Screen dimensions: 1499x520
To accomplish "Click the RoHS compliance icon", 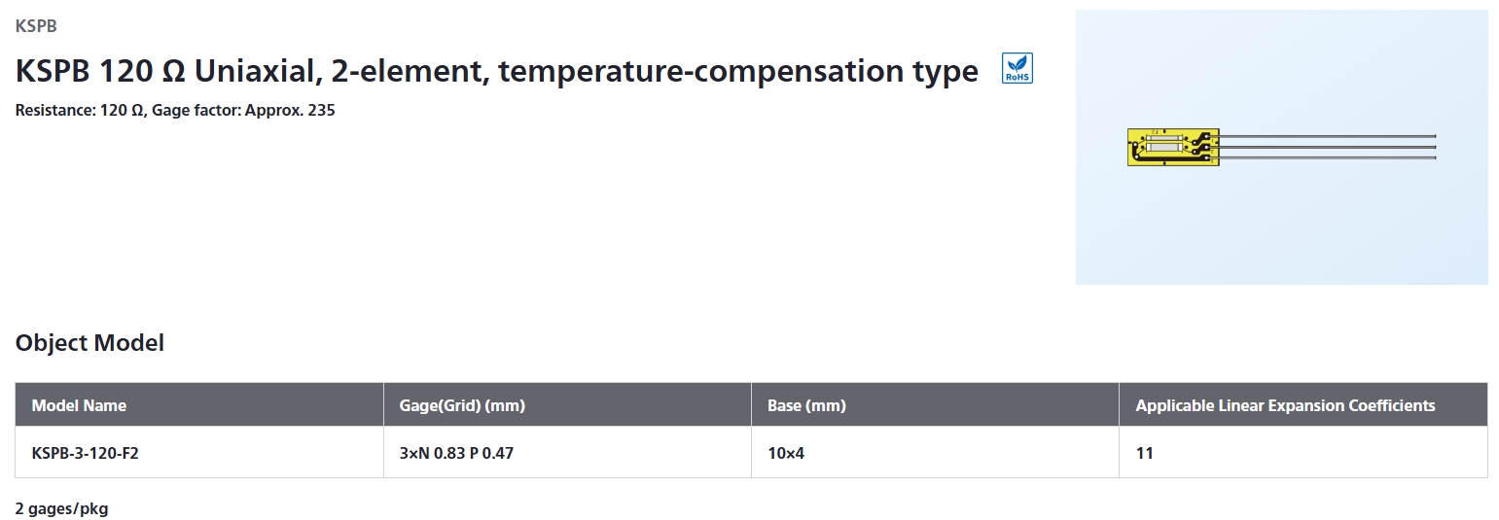I will click(x=1017, y=68).
